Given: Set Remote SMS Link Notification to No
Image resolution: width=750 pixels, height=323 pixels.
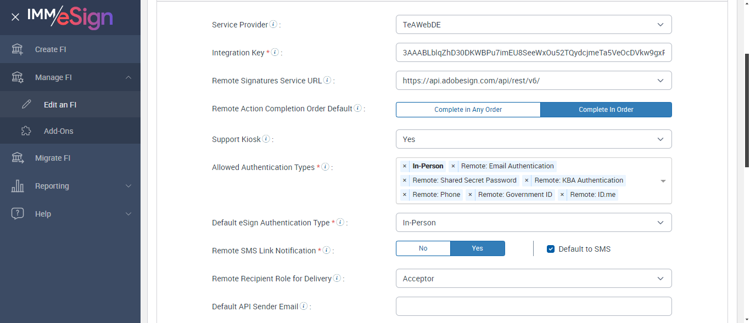Looking at the screenshot, I should click(423, 248).
